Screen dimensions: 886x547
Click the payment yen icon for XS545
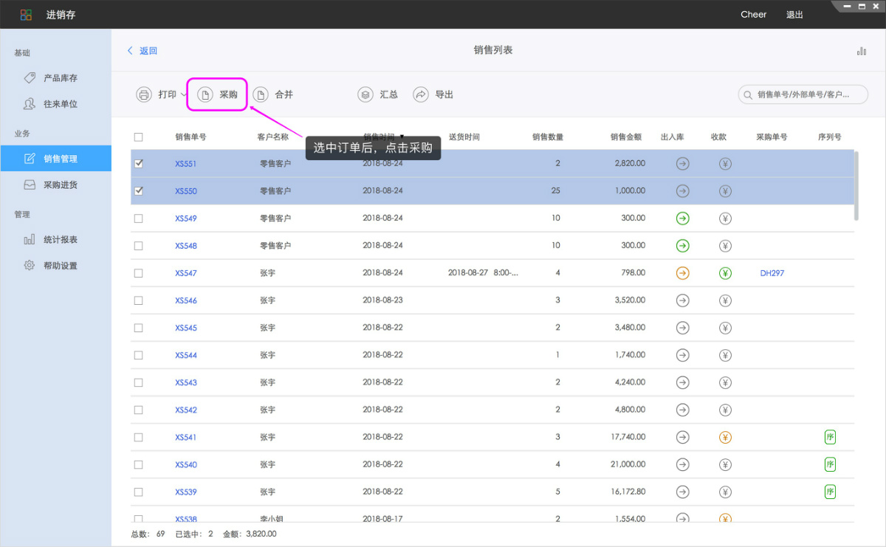click(725, 328)
